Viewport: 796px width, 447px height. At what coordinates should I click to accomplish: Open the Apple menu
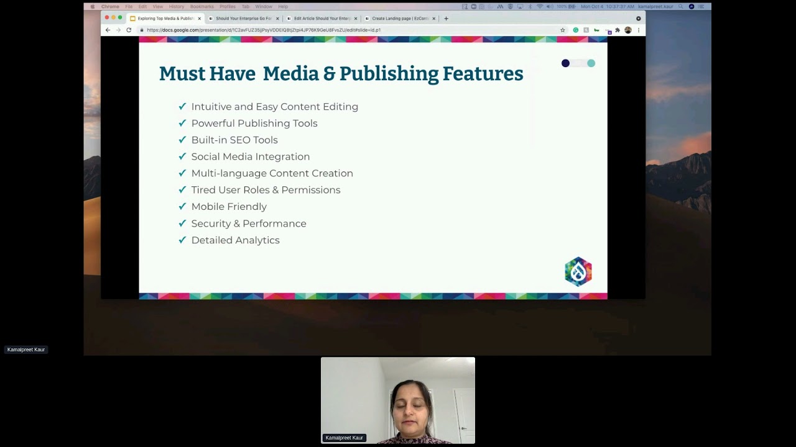(93, 7)
